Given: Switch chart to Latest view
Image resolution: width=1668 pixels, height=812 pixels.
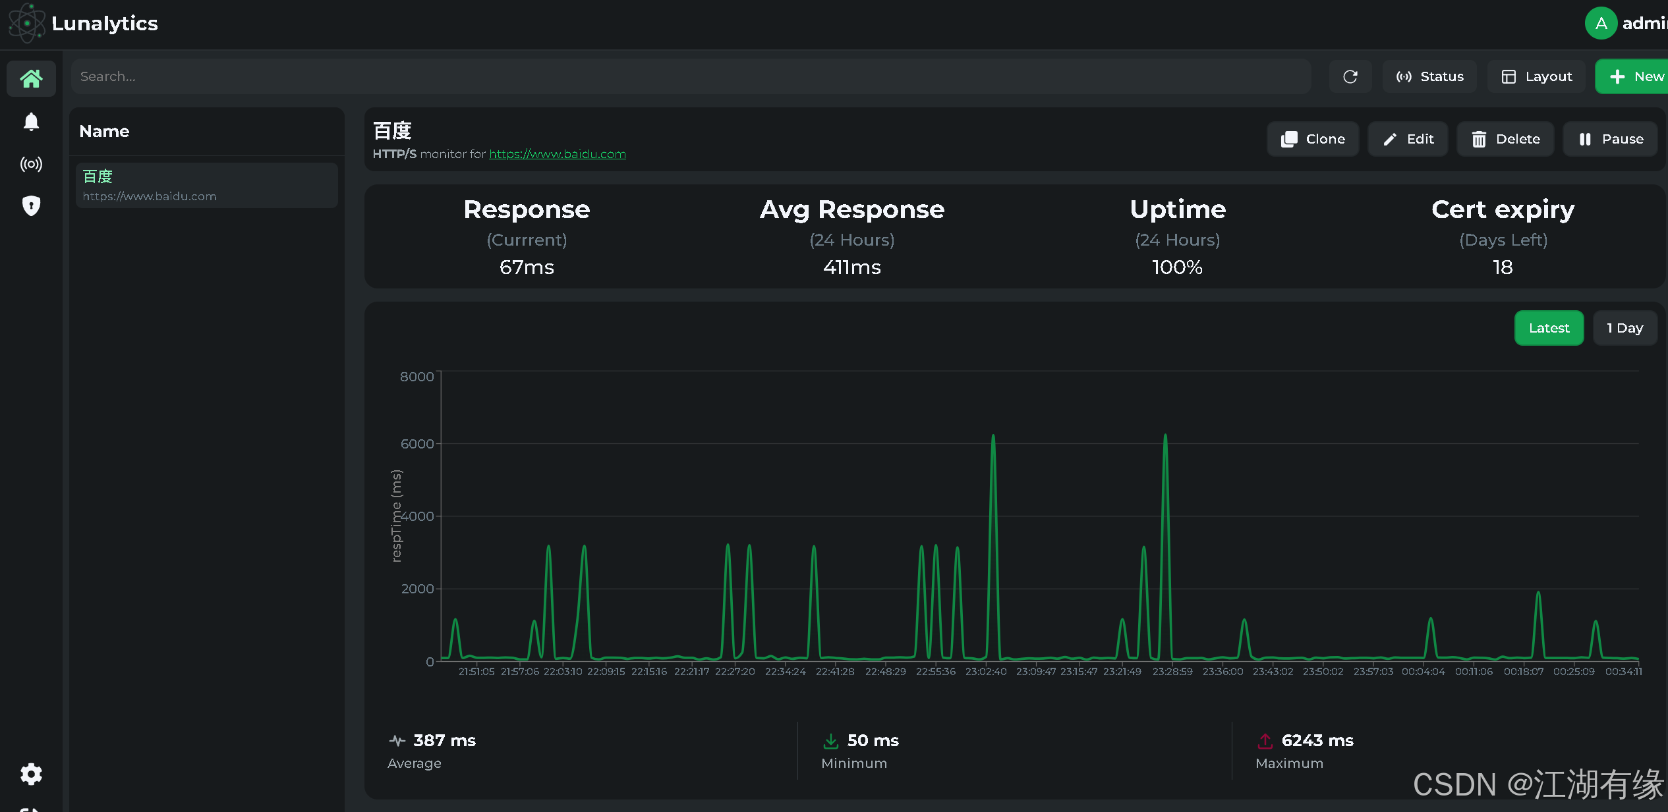Looking at the screenshot, I should coord(1549,328).
